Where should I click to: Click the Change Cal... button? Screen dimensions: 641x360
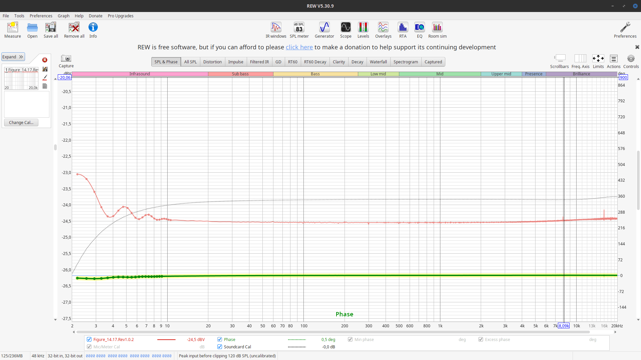point(21,122)
